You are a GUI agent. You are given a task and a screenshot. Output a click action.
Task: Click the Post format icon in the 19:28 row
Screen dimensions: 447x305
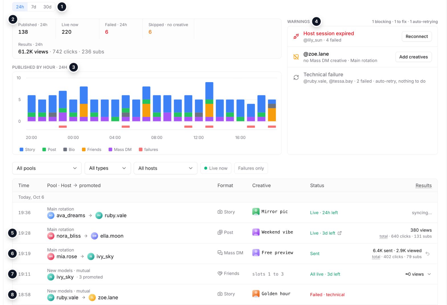click(220, 233)
